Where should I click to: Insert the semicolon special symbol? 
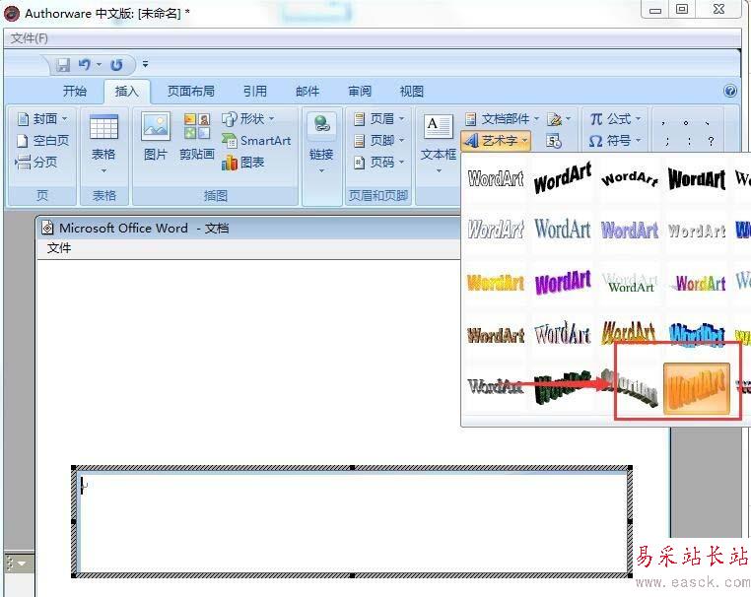coord(667,141)
